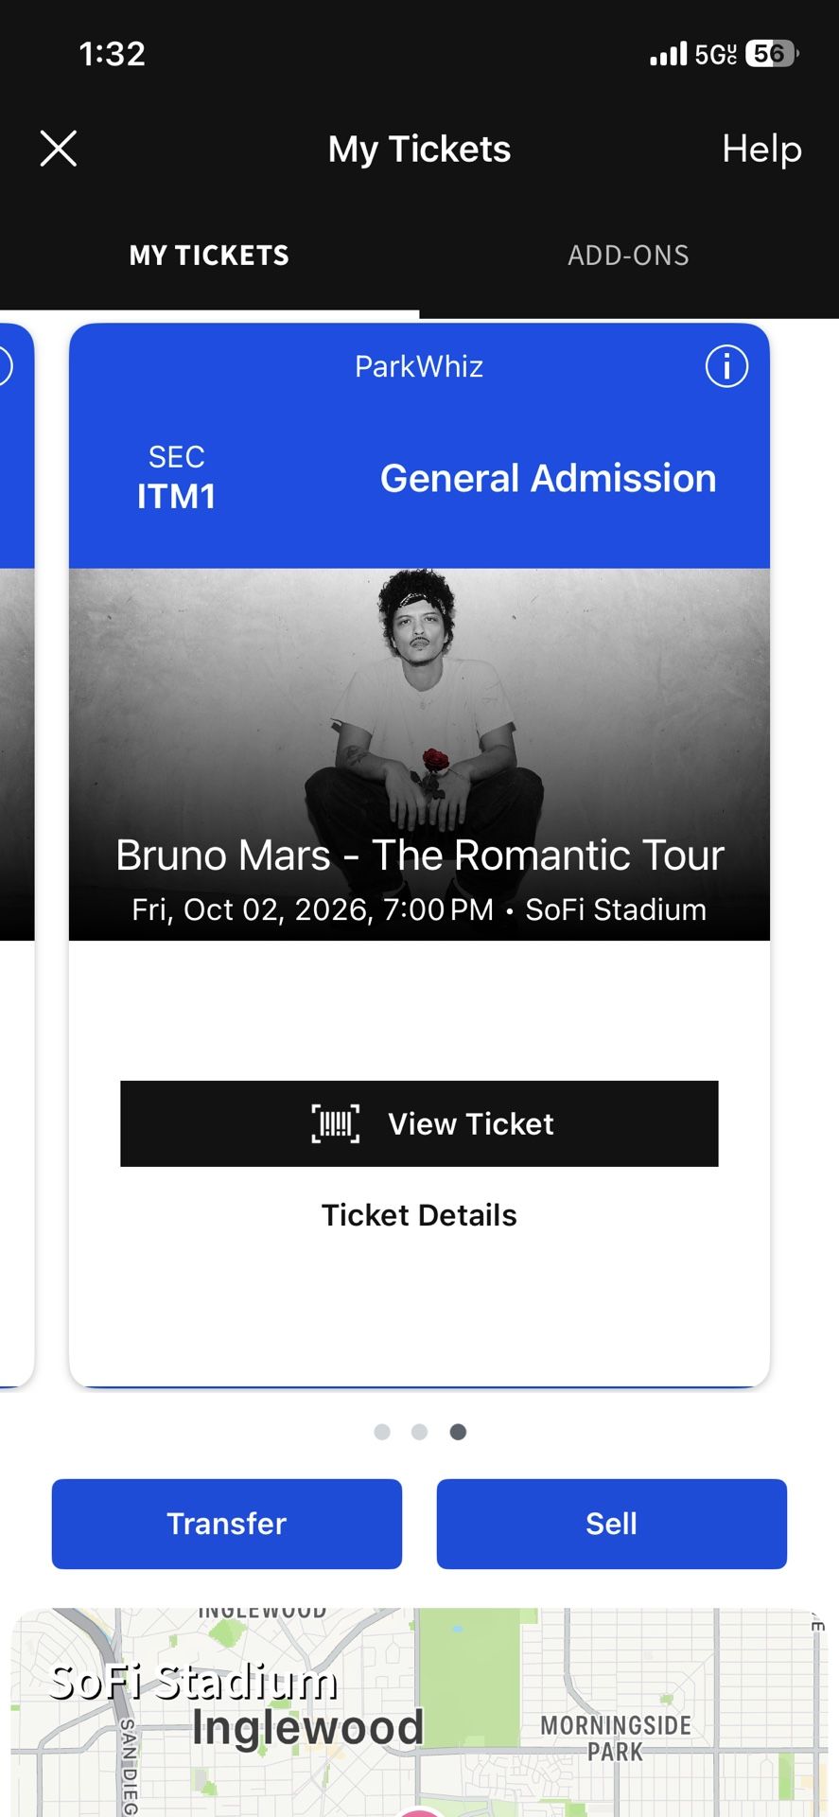The width and height of the screenshot is (839, 1817).
Task: Select the MY TICKETS tab
Action: 209,256
